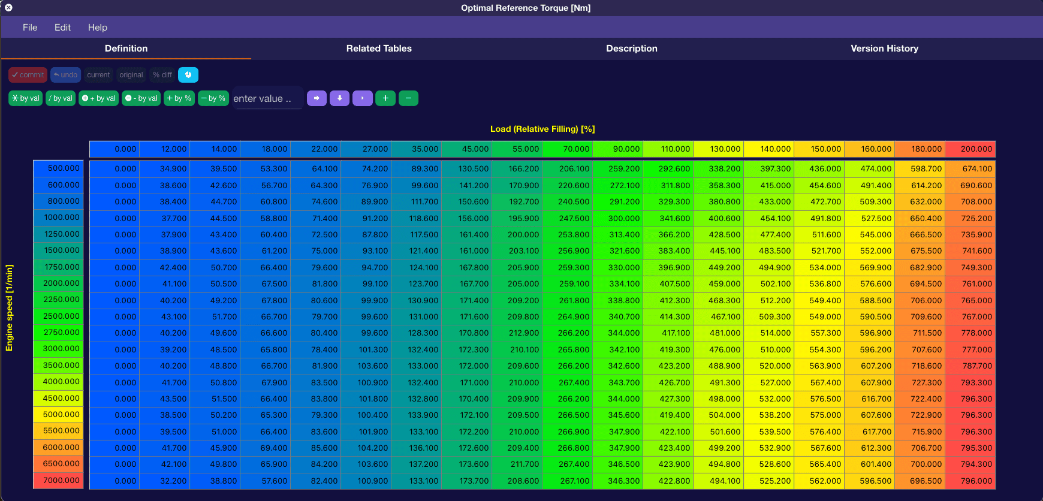
Task: Click the small purple triangle button
Action: (363, 98)
